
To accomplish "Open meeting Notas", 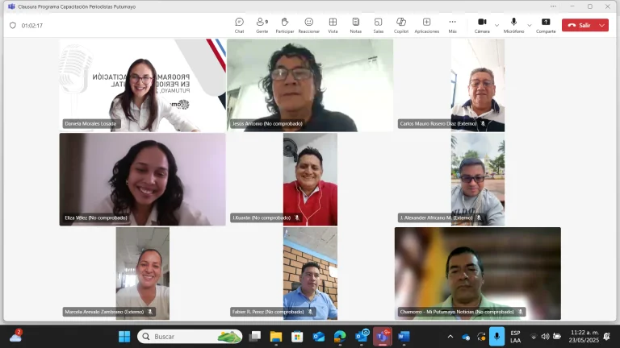I will tap(355, 25).
